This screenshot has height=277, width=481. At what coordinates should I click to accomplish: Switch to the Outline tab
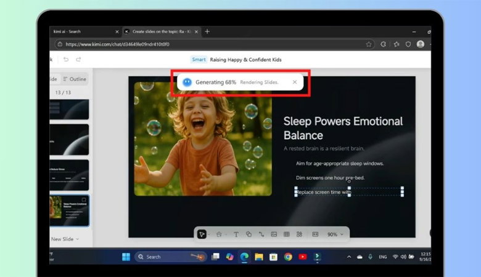coord(75,79)
